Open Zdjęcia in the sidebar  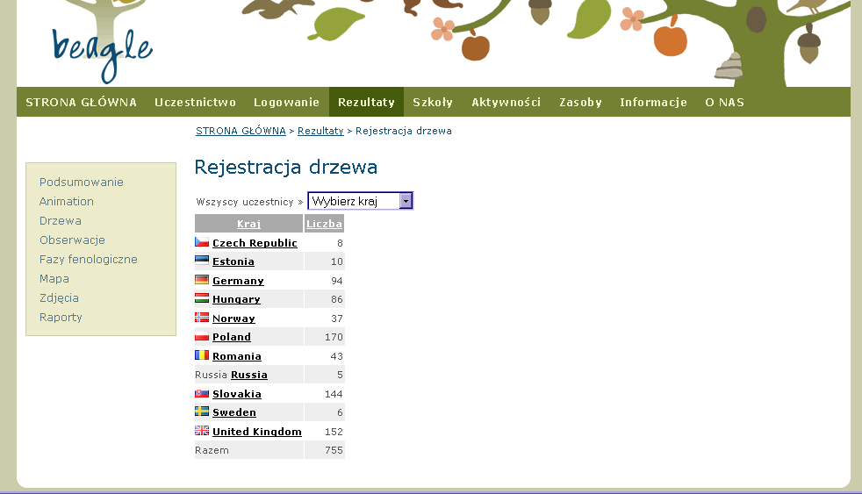[x=59, y=297]
